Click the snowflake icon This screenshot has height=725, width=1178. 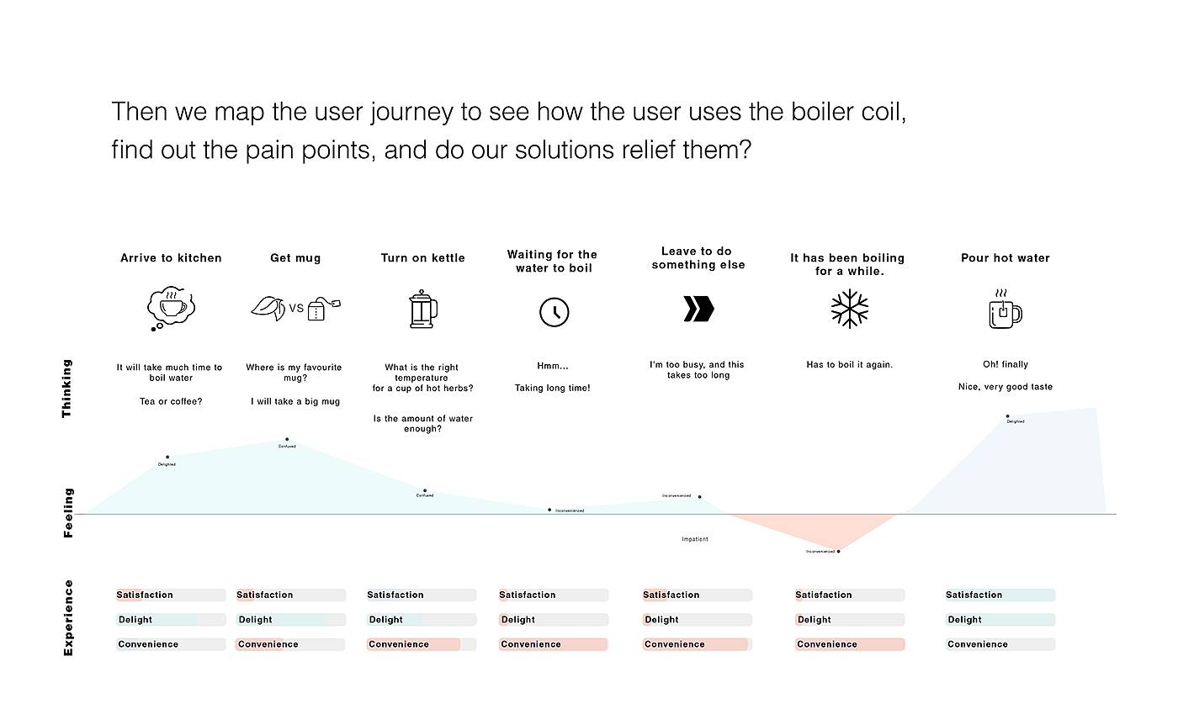[849, 309]
